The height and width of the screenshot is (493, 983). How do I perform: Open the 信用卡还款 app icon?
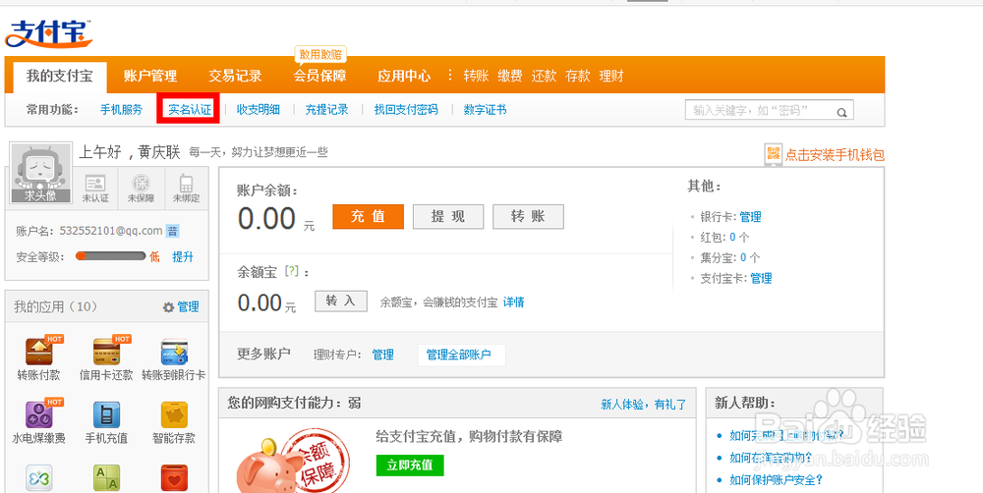106,352
